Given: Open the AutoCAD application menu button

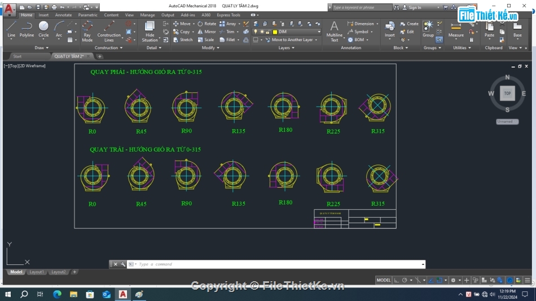Looking at the screenshot, I should (9, 9).
